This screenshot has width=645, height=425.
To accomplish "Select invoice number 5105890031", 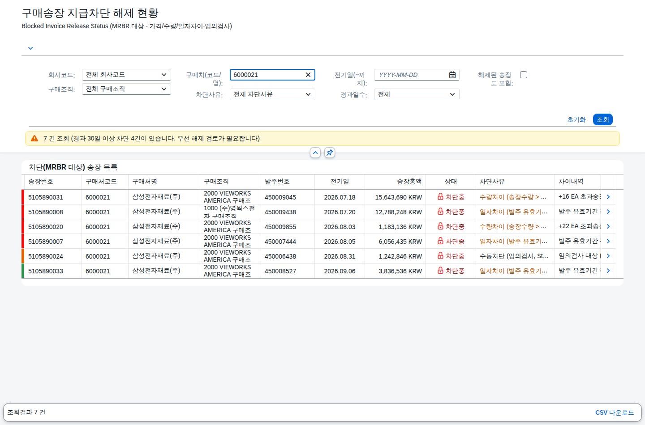I will pos(46,197).
